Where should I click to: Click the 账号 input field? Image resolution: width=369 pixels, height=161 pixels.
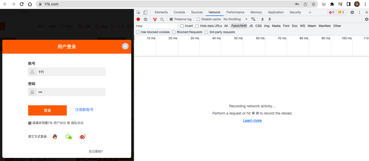pos(67,72)
